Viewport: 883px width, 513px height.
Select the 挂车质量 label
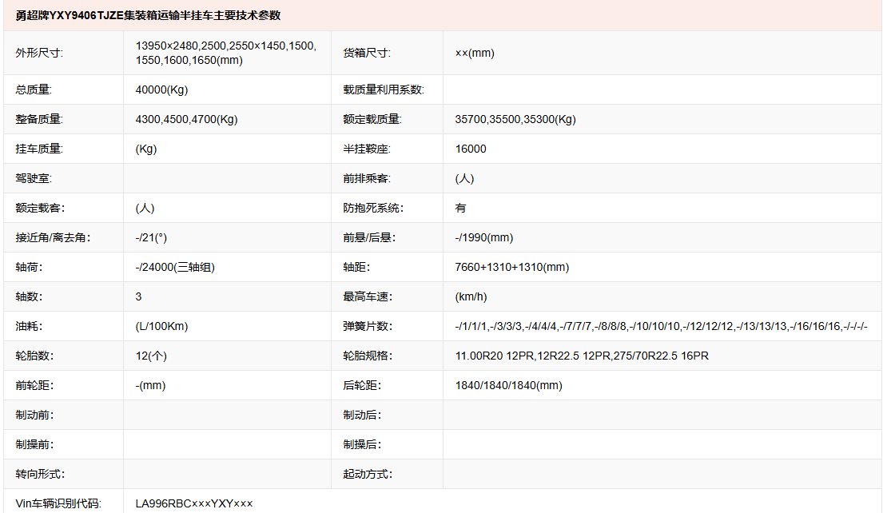tap(39, 149)
